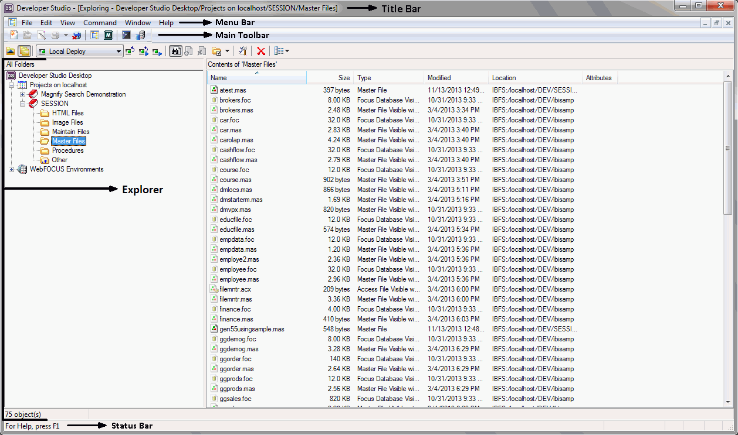
Task: Click the pencil edit icon in Main Toolbar
Action: 41,36
